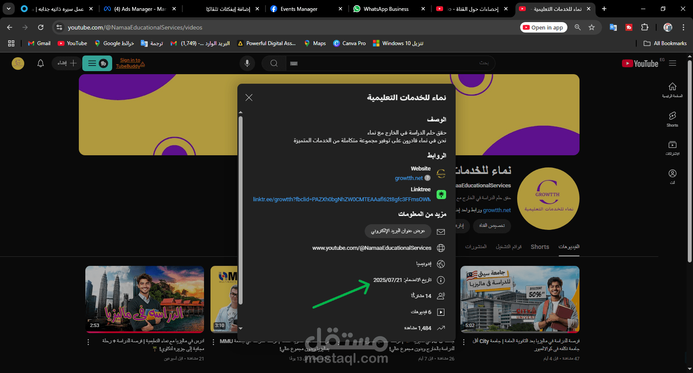693x373 pixels.
Task: Click the green Linktree icon
Action: point(441,194)
